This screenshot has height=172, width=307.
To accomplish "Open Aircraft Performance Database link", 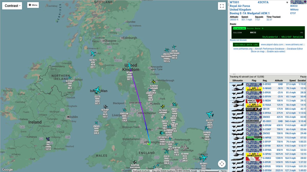I will tap(270, 49).
